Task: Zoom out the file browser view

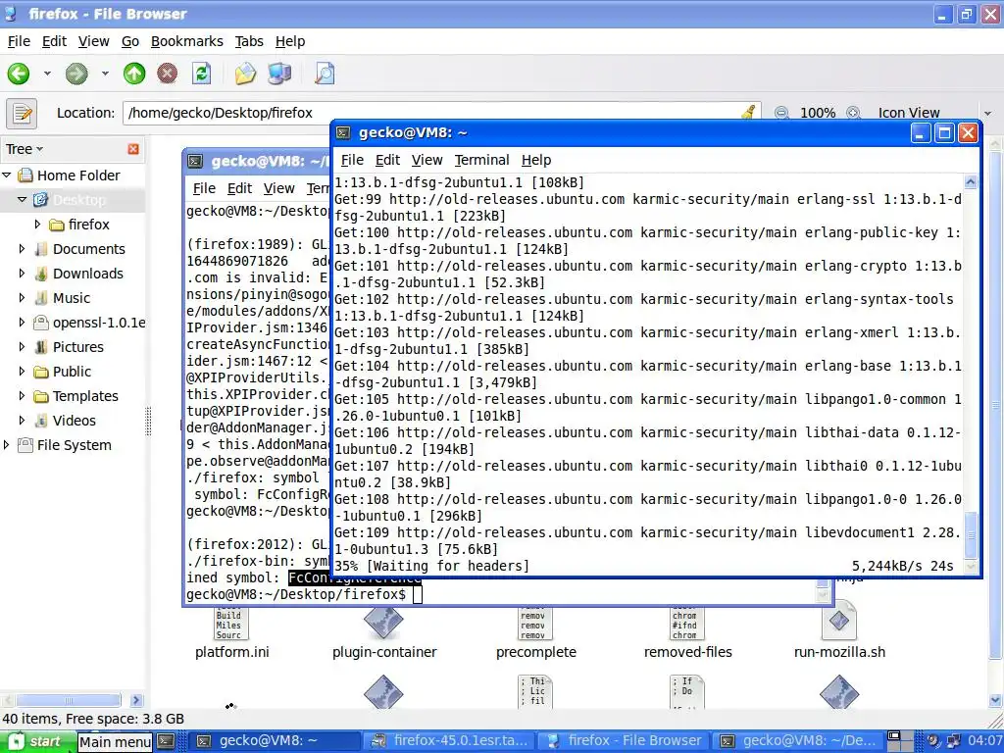Action: (x=781, y=113)
